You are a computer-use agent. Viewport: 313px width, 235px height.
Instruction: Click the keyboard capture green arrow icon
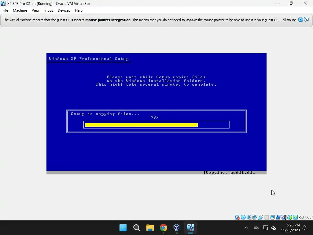click(x=296, y=217)
